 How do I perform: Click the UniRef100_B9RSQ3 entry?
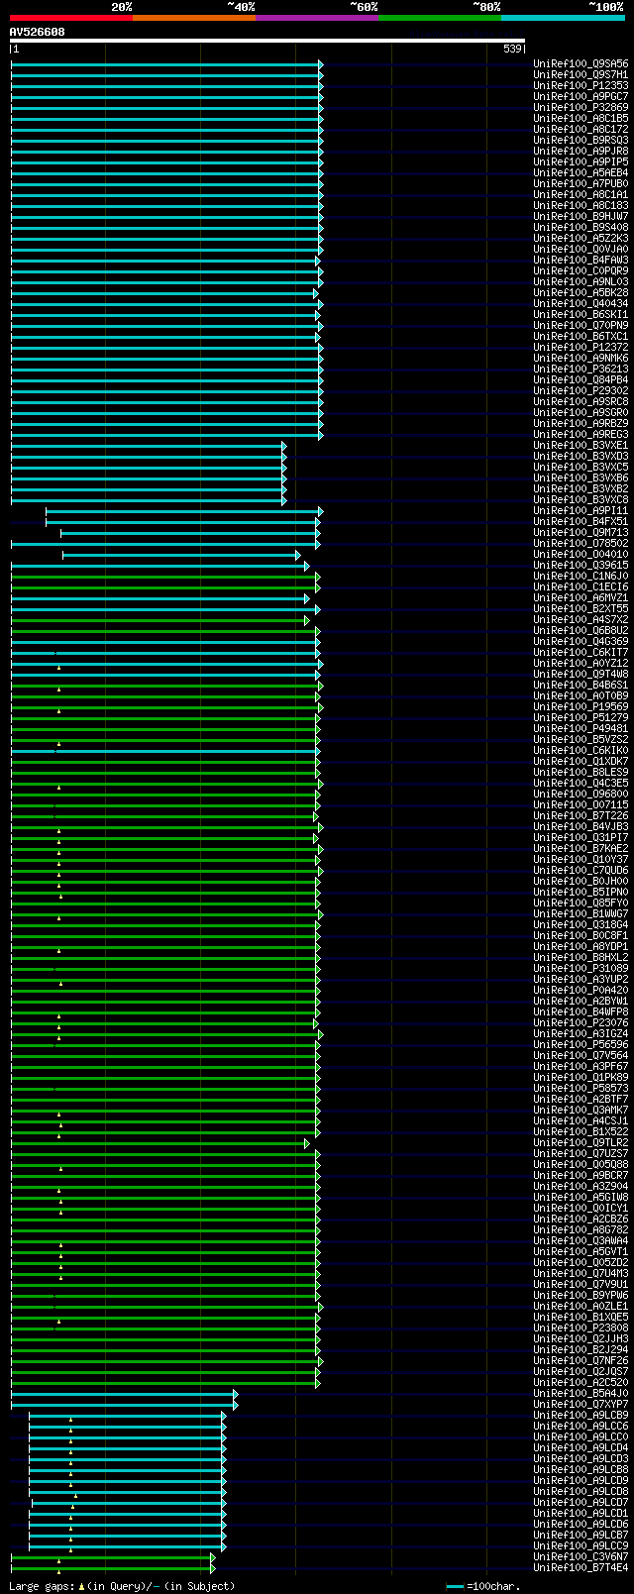(x=581, y=141)
